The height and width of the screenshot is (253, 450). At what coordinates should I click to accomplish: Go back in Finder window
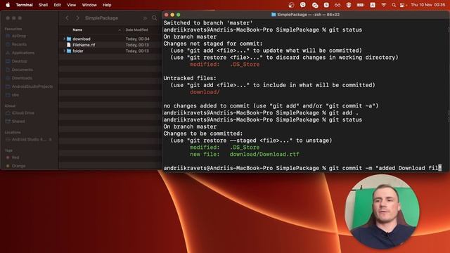tap(67, 18)
